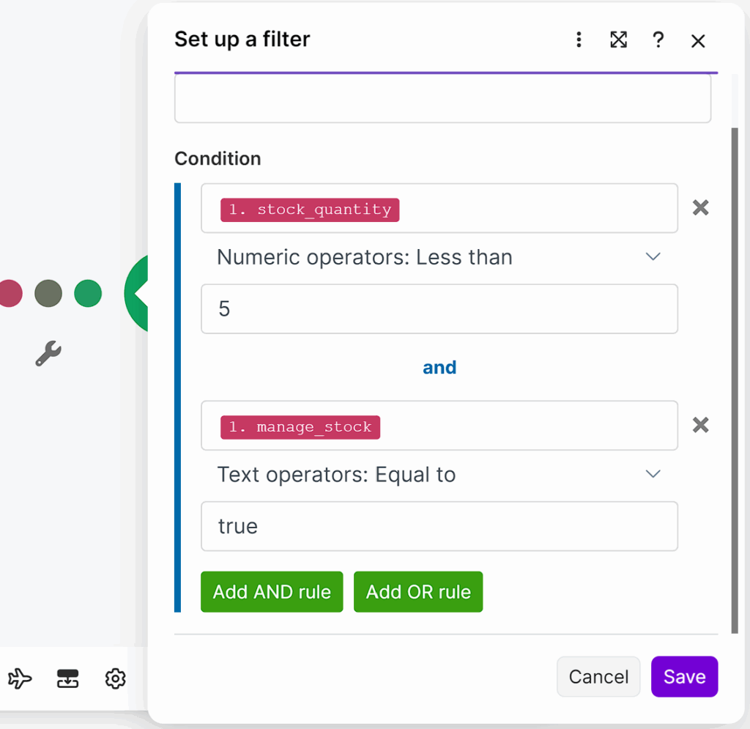The image size is (750, 729).
Task: Click the Add AND rule button
Action: pos(272,592)
